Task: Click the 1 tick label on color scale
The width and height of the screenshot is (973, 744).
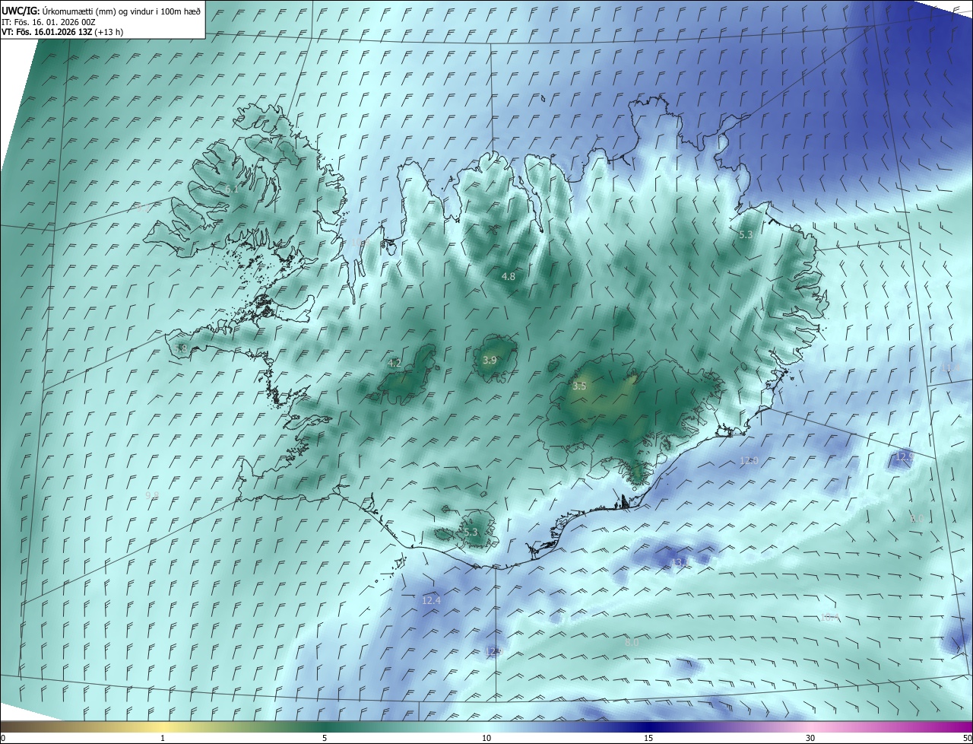Action: pos(163,738)
